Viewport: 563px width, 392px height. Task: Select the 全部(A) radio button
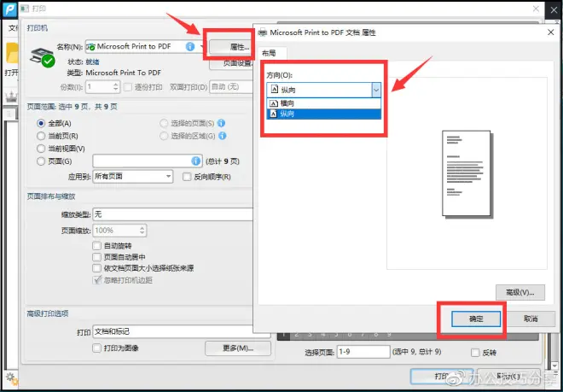coord(41,123)
